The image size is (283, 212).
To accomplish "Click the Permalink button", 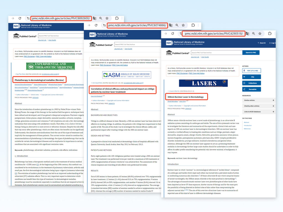I will point(251,89).
